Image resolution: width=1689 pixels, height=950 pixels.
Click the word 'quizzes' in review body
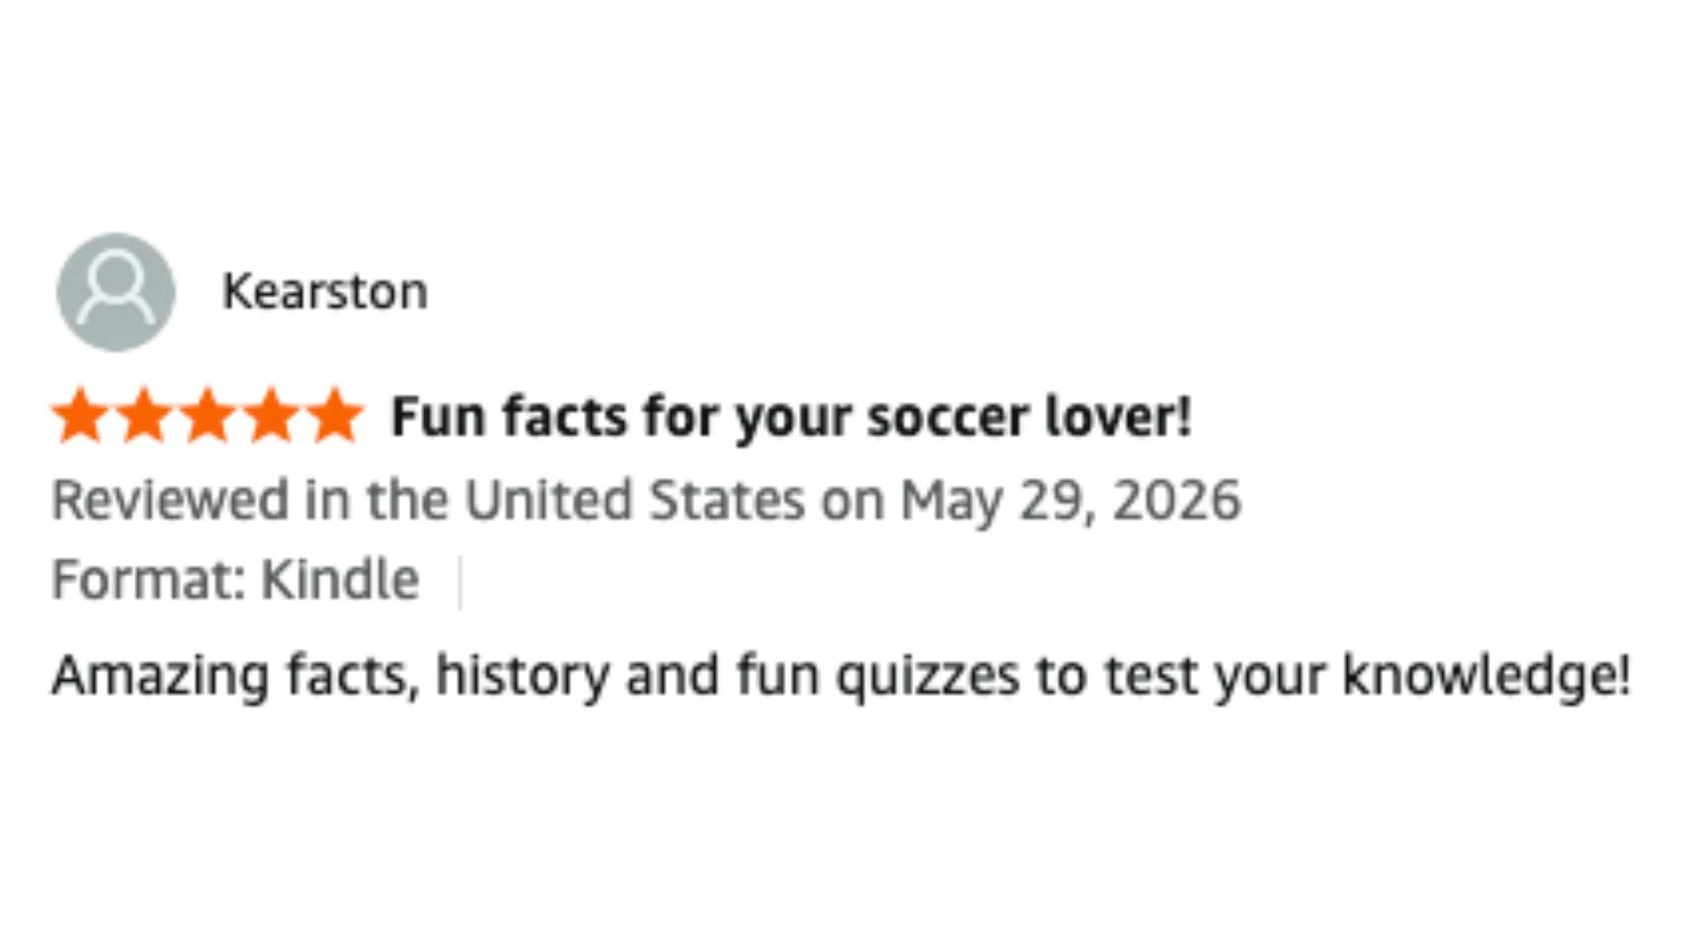coord(927,676)
